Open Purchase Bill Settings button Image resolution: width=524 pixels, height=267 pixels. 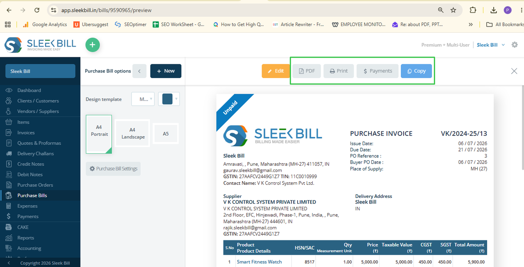pos(113,169)
